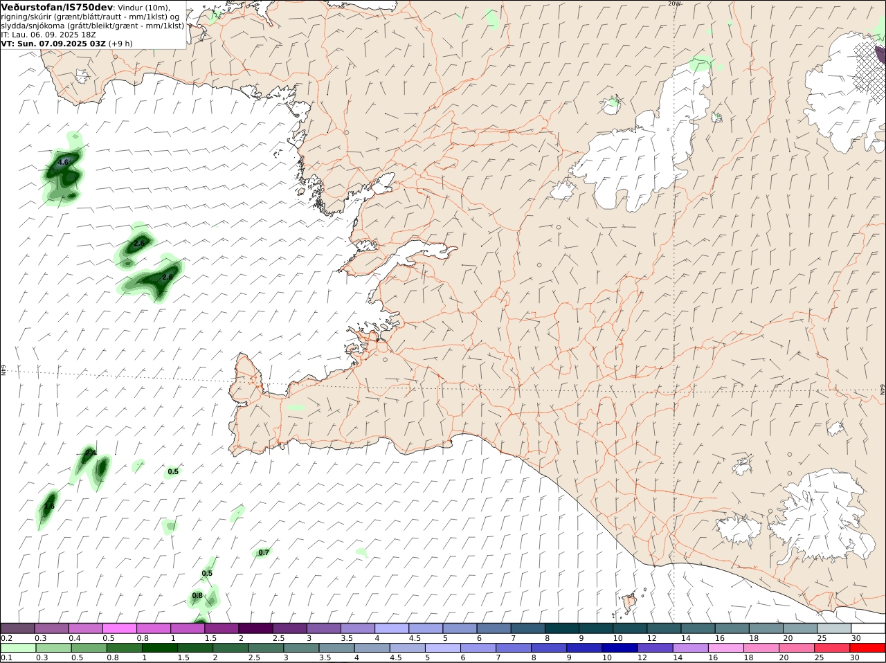Click the 0.7 precipitation value label
This screenshot has height=663, width=886.
coord(264,552)
